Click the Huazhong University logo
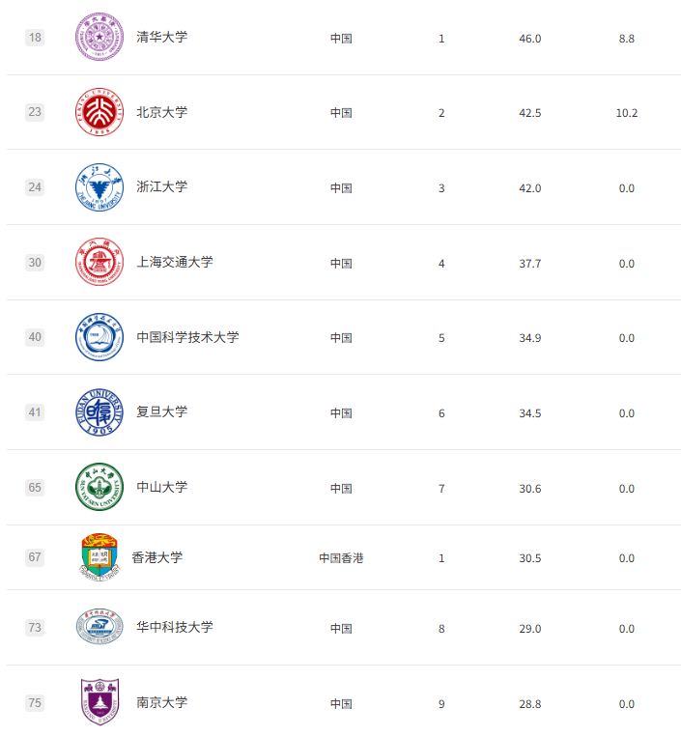Screen dimensions: 681x737 [99, 628]
